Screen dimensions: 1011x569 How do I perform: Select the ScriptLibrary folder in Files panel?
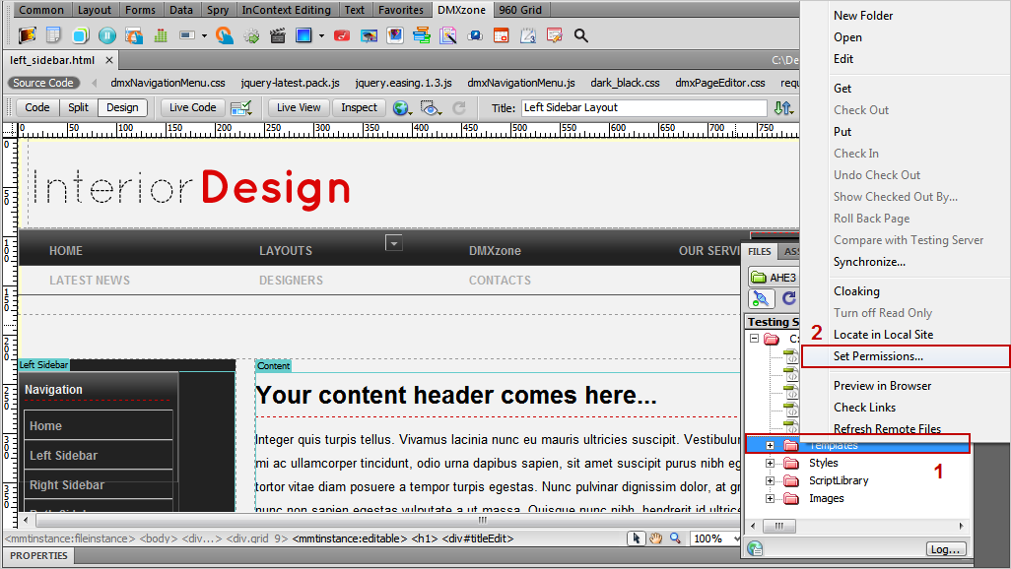coord(839,480)
